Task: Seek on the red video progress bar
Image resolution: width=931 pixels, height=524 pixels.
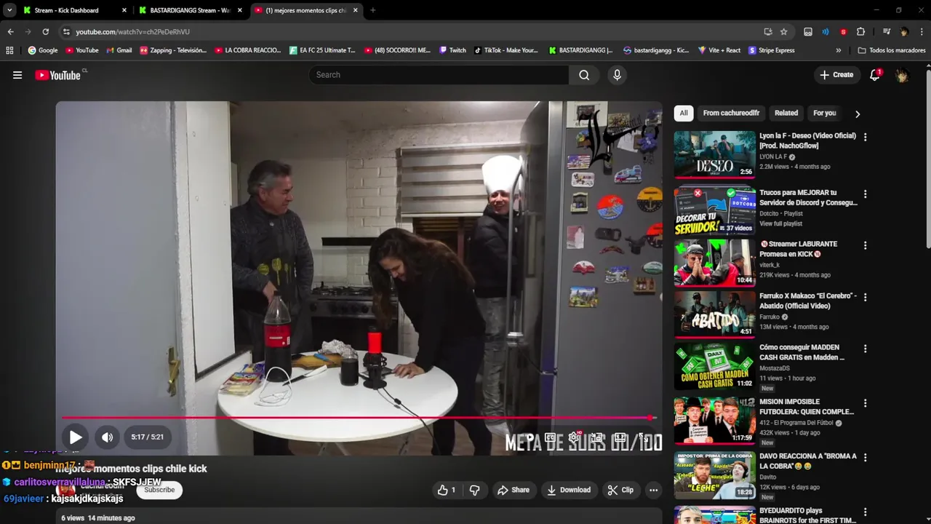Action: coord(359,418)
